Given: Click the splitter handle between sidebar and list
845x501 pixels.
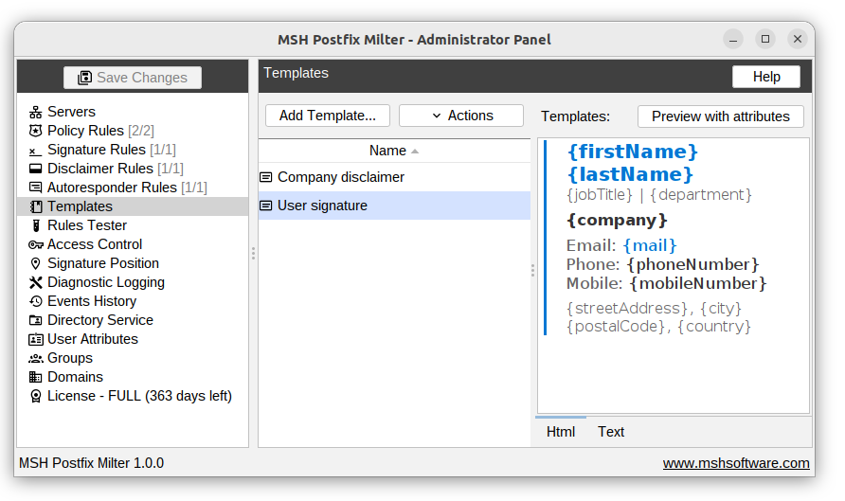Looking at the screenshot, I should click(x=253, y=253).
